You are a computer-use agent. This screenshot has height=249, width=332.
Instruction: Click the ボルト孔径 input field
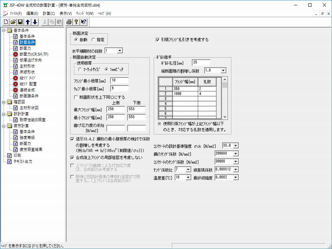point(201,62)
